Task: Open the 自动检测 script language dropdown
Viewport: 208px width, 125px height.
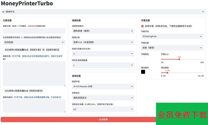Action: [x=34, y=42]
